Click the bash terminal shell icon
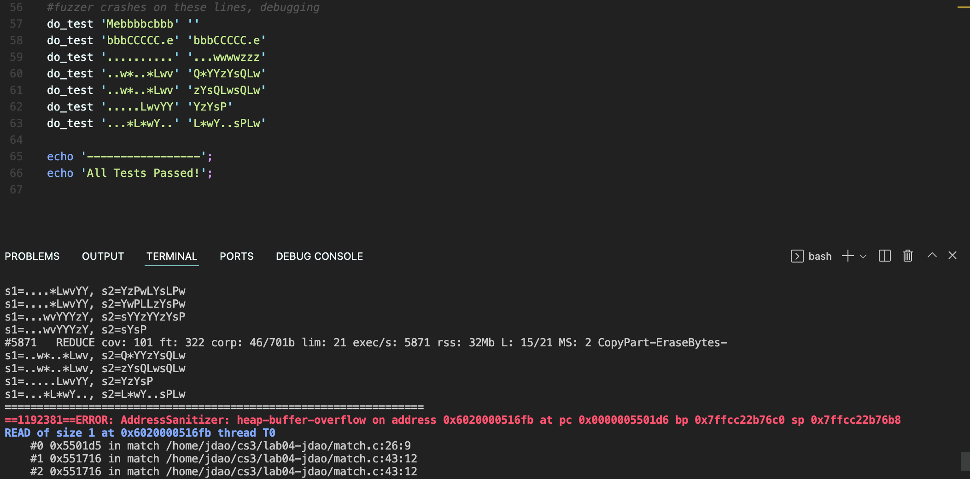 (x=797, y=256)
